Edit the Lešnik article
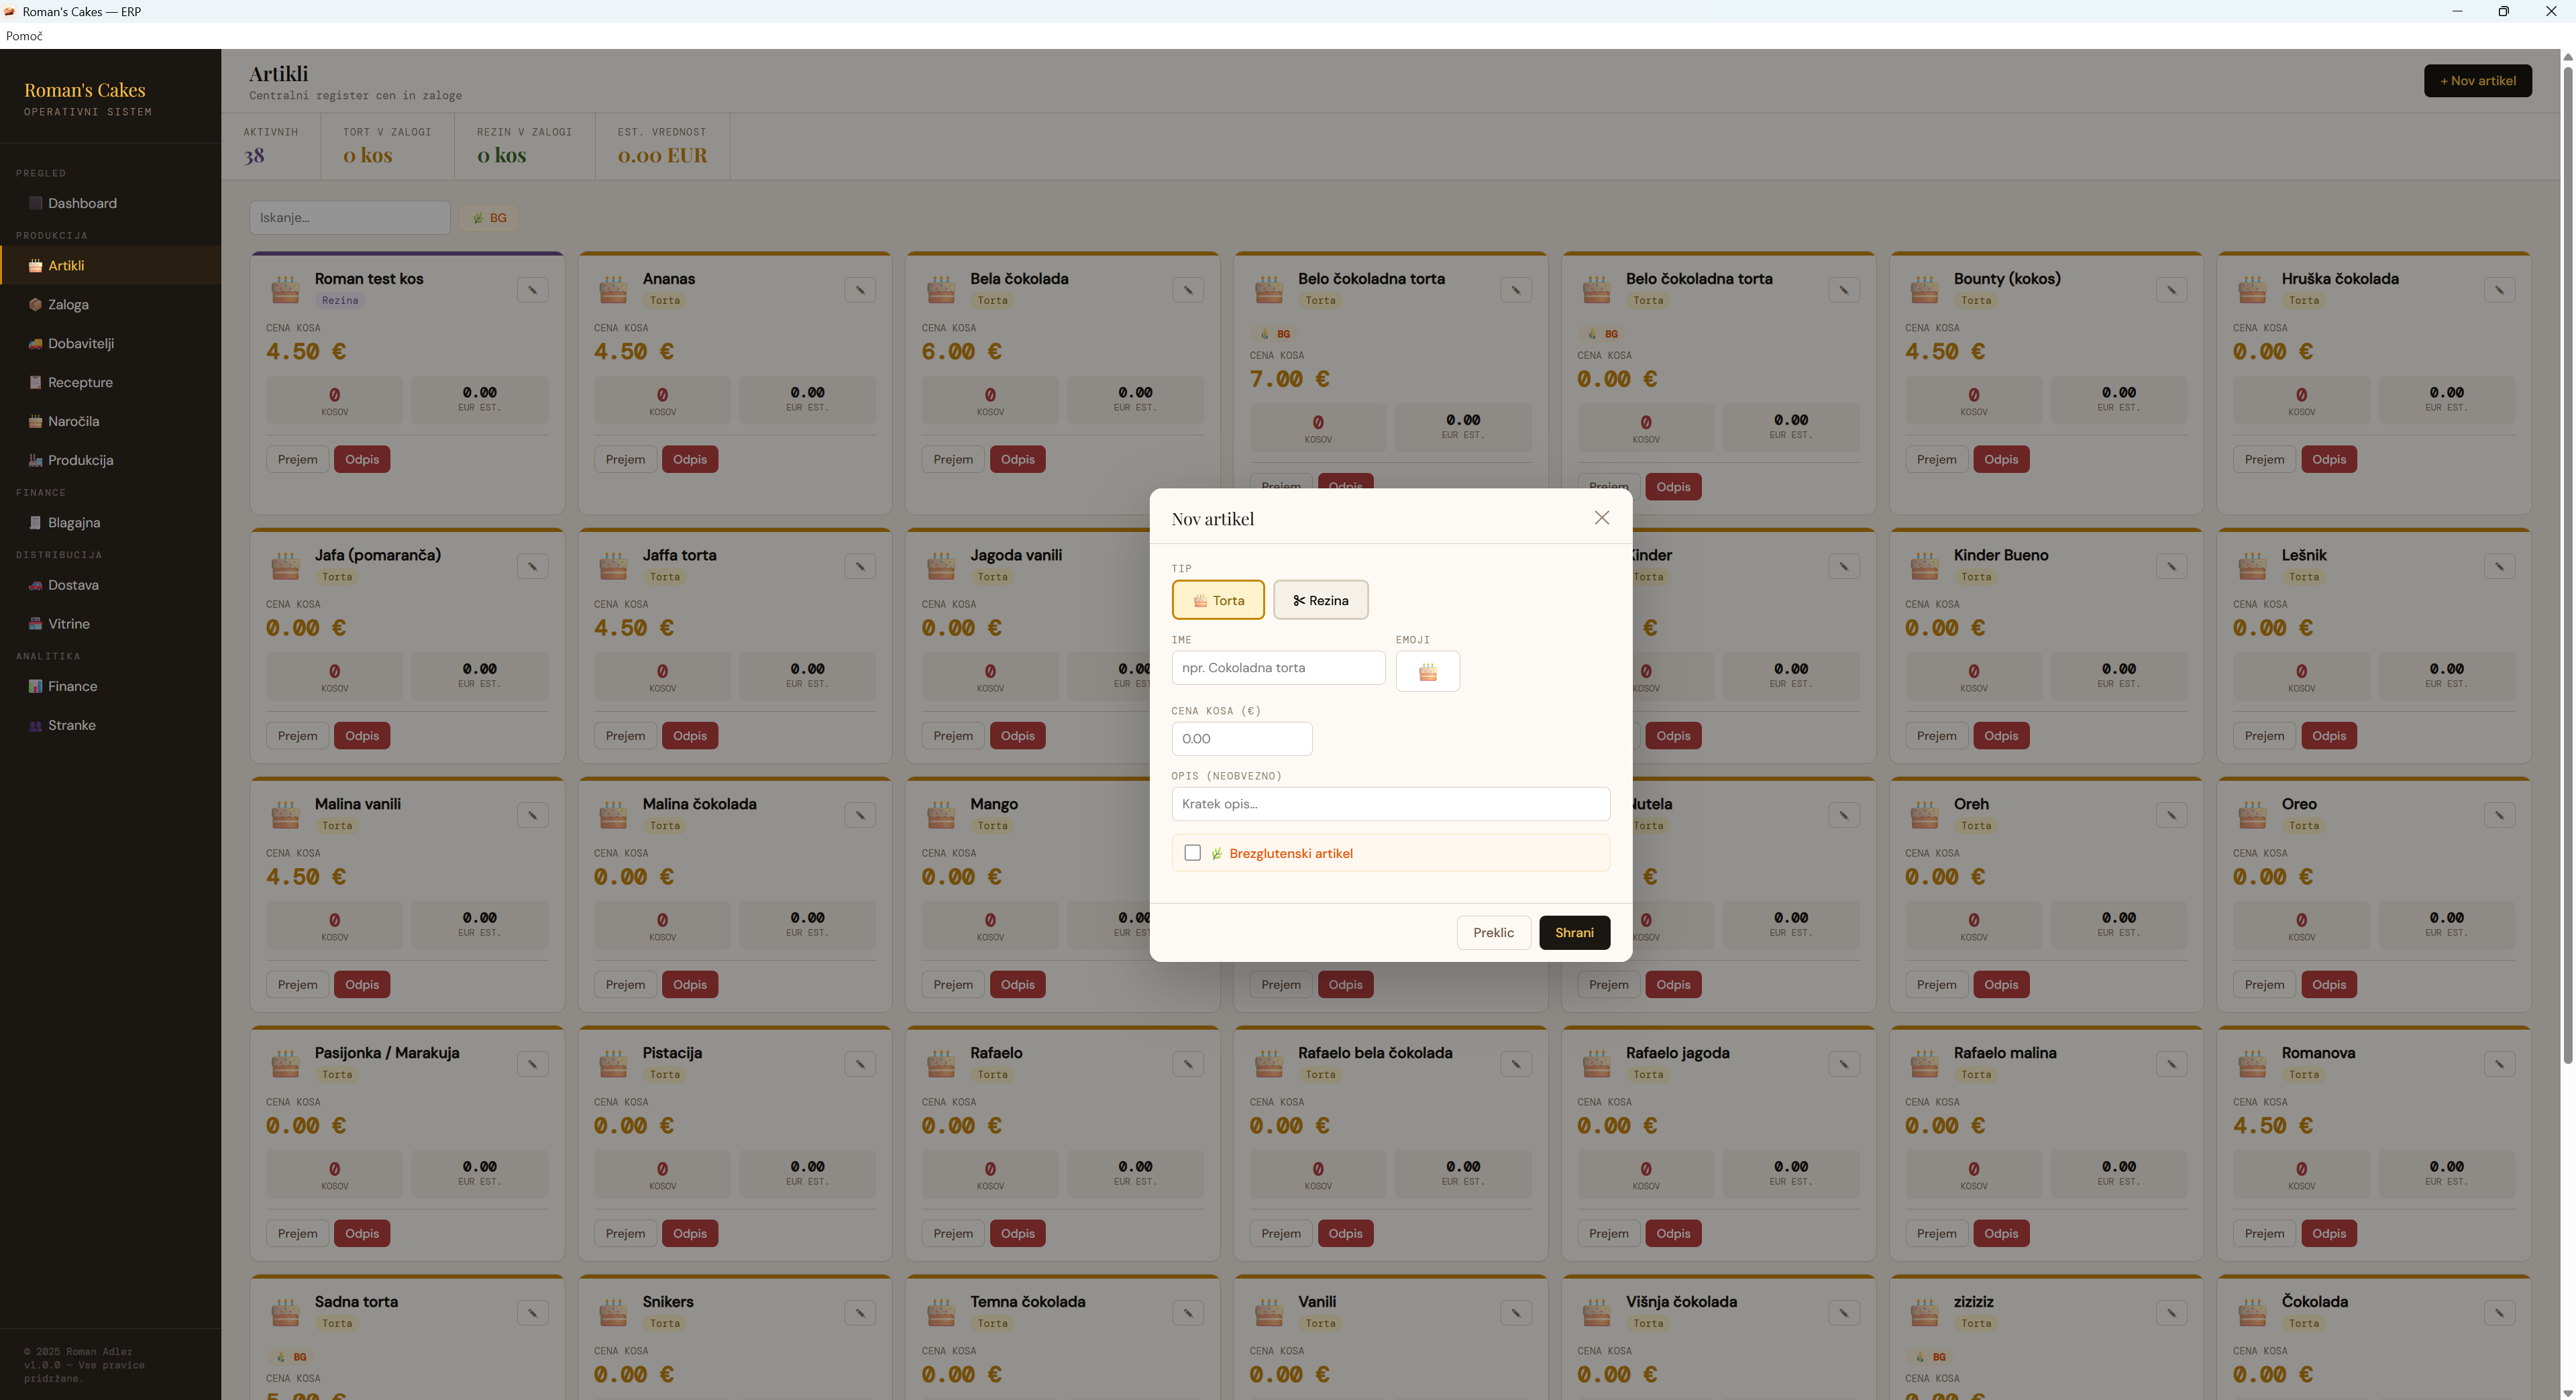Screen dimensions: 2576x1400 pyautogui.click(x=2500, y=566)
